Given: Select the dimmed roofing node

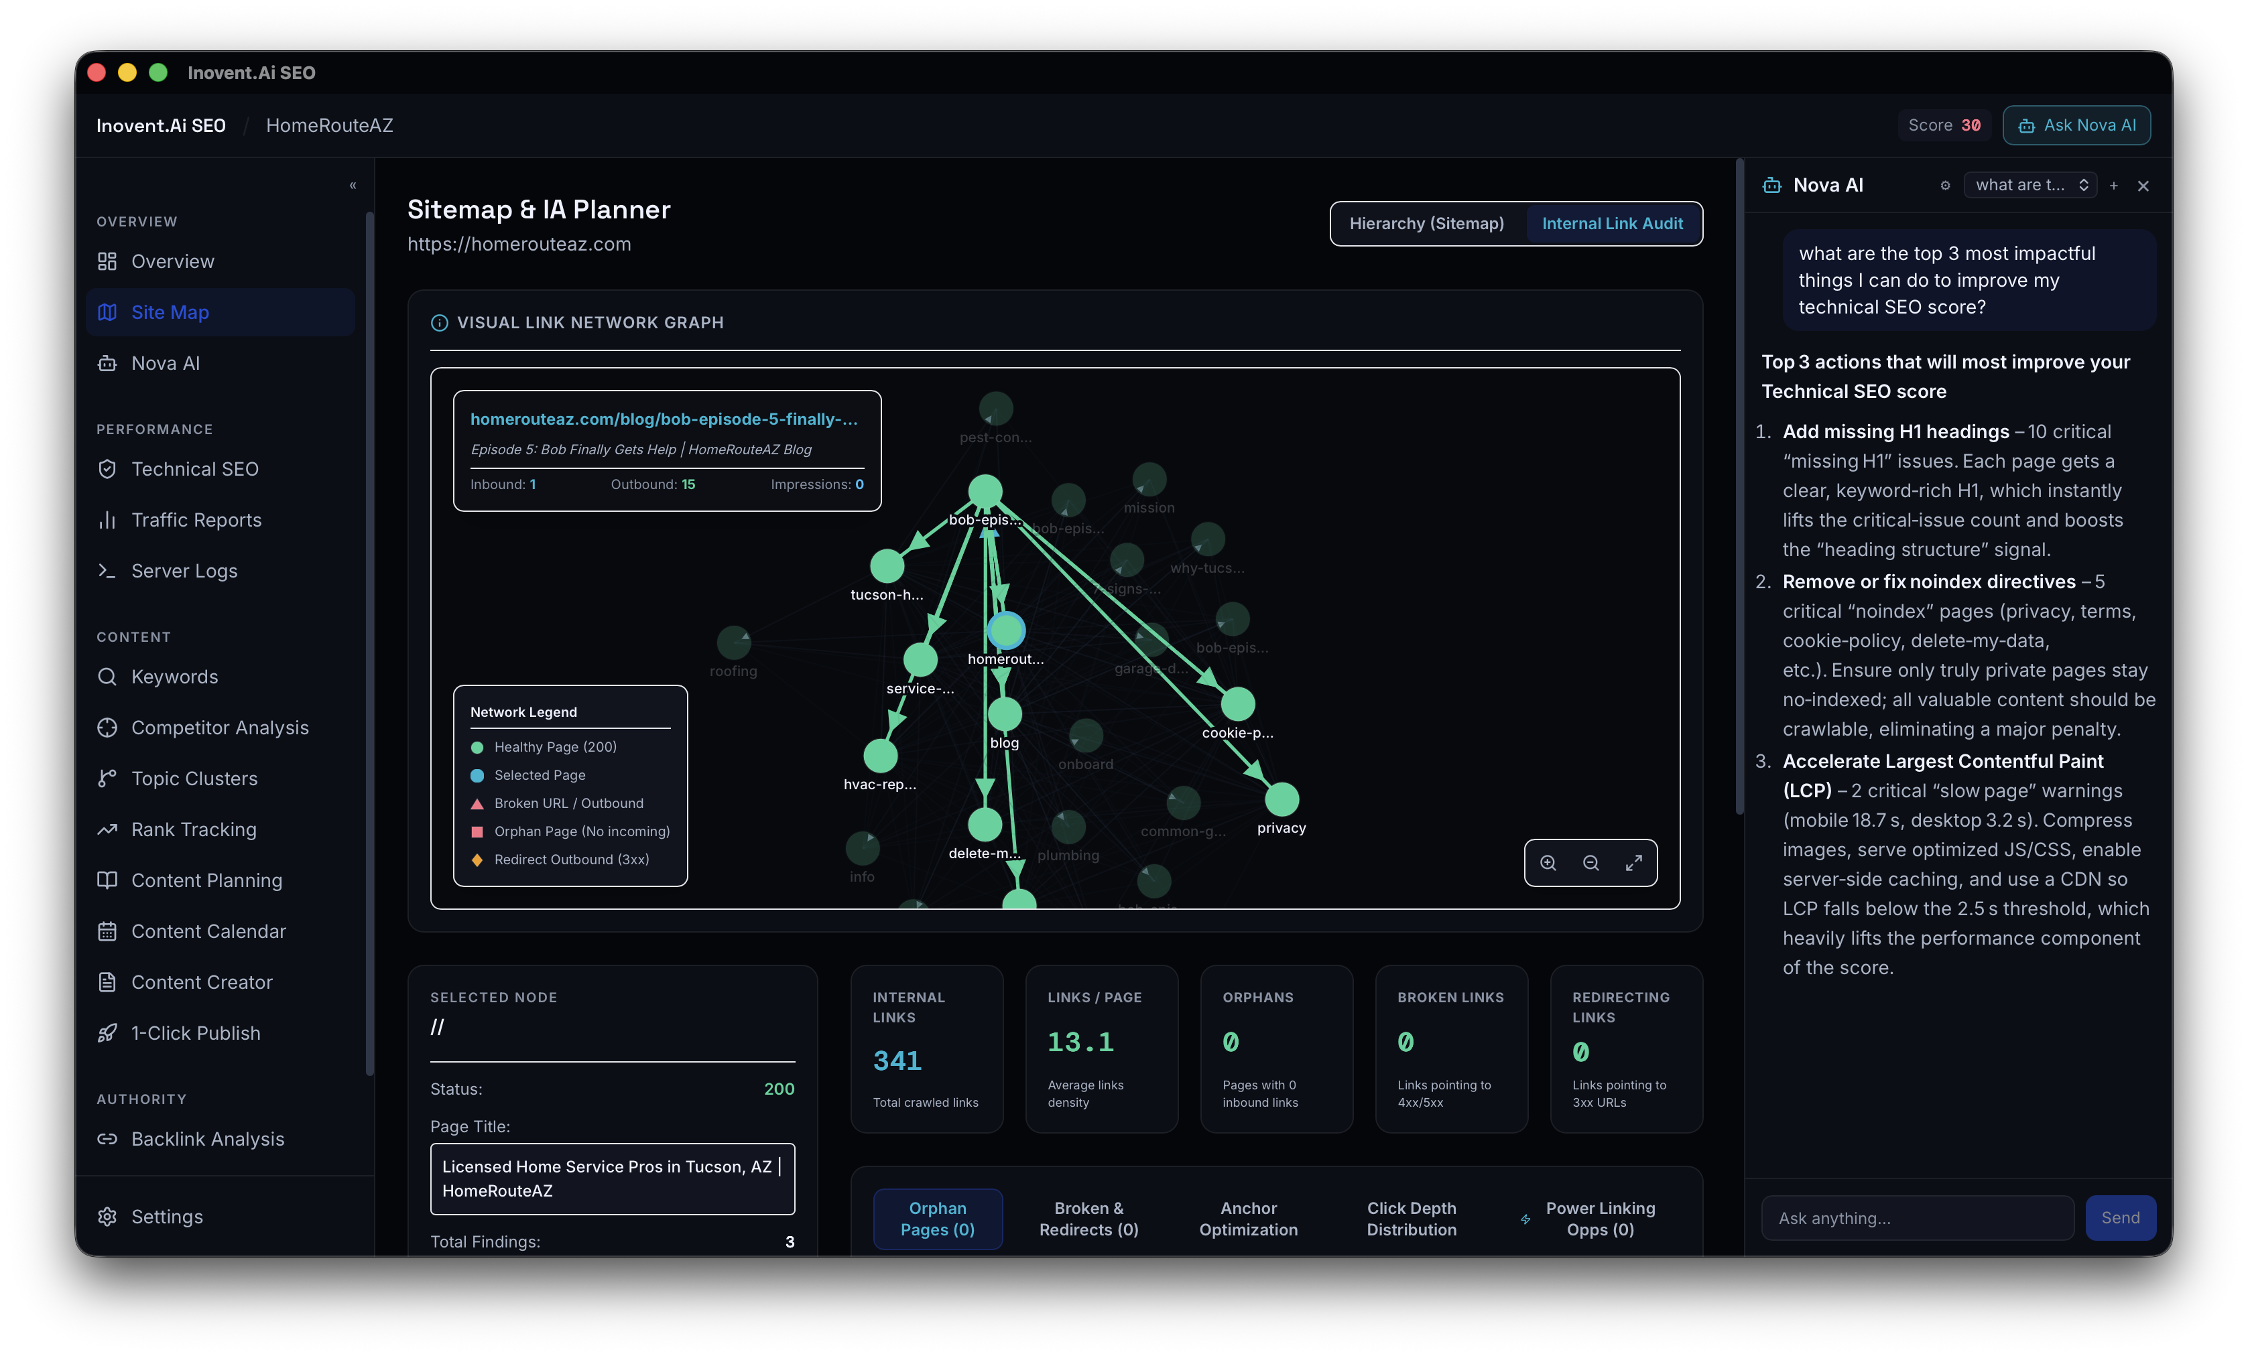Looking at the screenshot, I should (x=733, y=642).
